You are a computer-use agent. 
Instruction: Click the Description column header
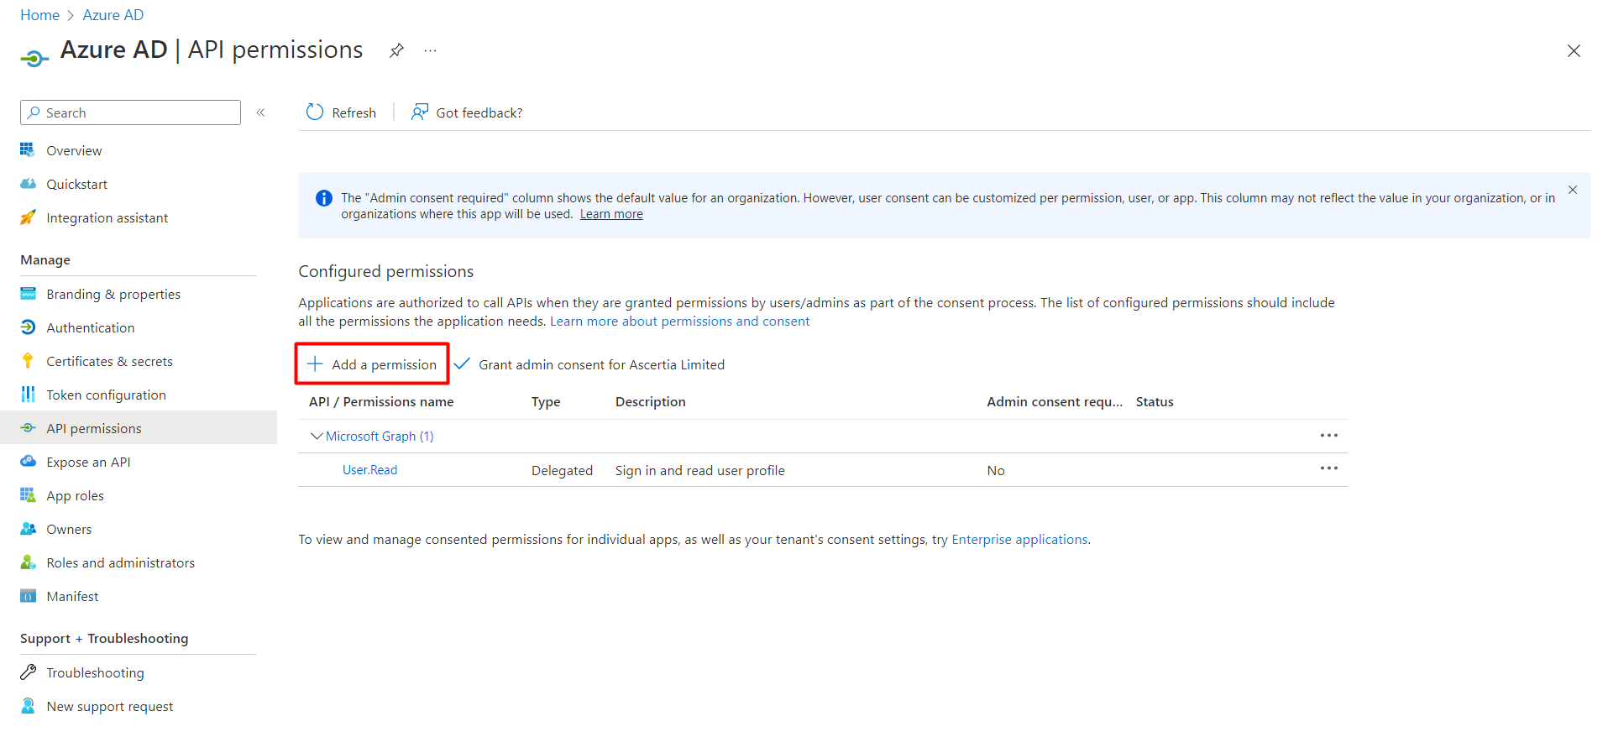pyautogui.click(x=651, y=401)
